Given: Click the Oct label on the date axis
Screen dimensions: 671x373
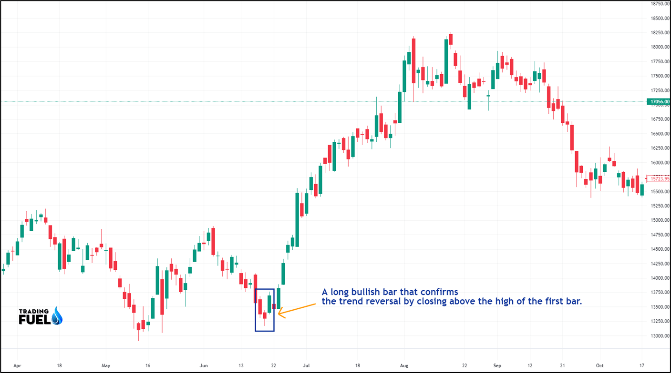Looking at the screenshot, I should tap(600, 366).
